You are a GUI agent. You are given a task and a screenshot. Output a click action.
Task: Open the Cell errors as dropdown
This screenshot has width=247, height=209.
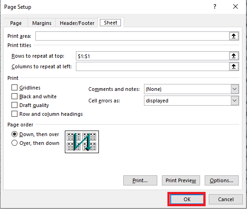tap(235, 101)
